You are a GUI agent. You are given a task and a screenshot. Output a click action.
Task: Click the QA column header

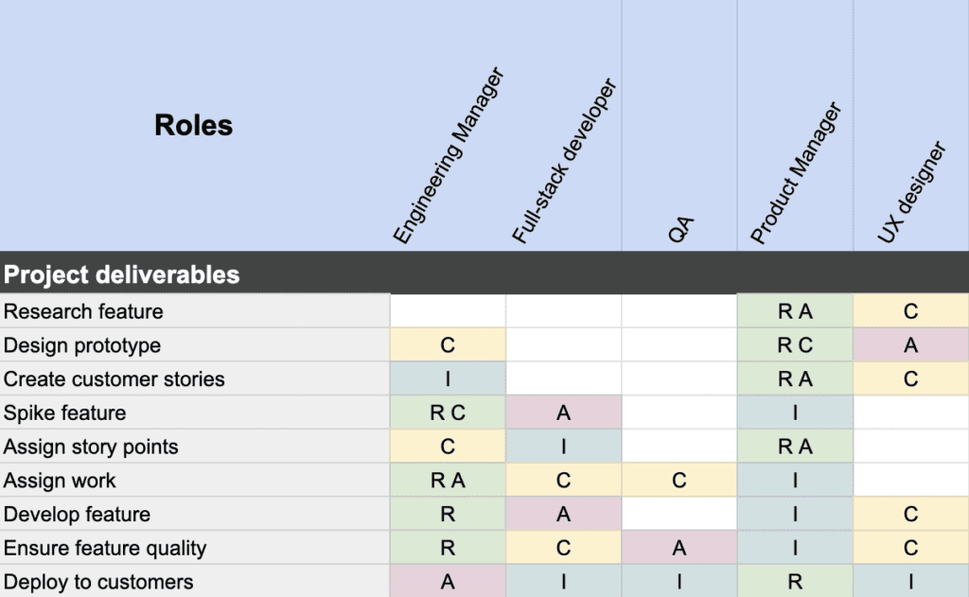[679, 230]
